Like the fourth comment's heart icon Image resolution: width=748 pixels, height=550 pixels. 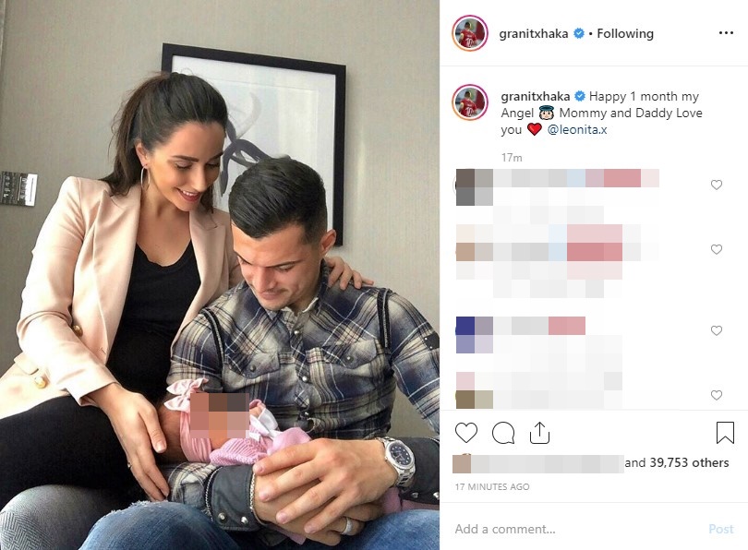717,395
